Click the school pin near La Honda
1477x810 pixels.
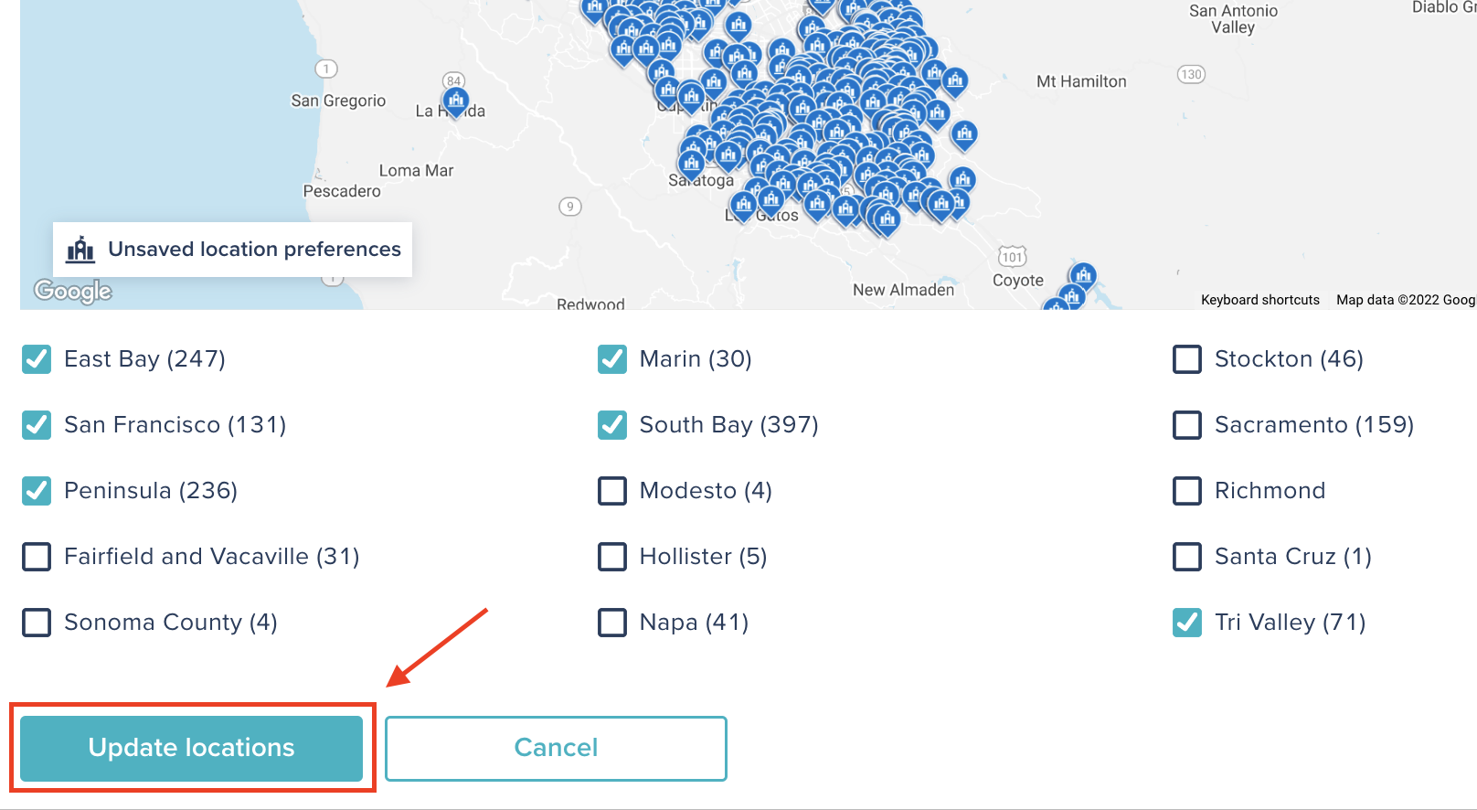click(455, 101)
